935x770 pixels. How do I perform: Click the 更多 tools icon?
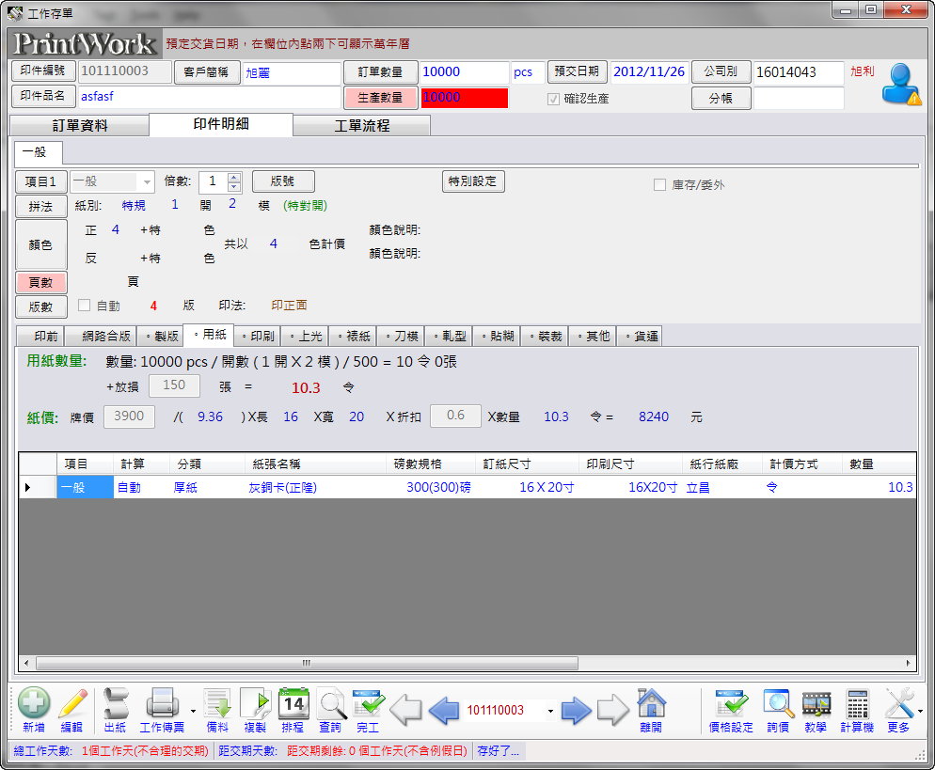[x=900, y=703]
